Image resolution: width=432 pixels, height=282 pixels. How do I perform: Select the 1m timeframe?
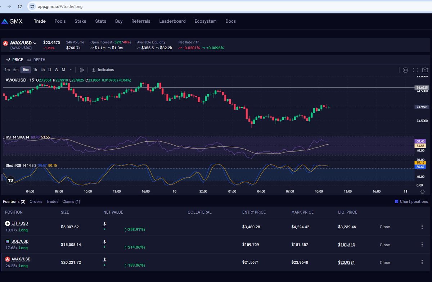coord(7,70)
